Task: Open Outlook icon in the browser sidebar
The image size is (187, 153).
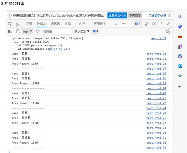Action: [x=180, y=66]
